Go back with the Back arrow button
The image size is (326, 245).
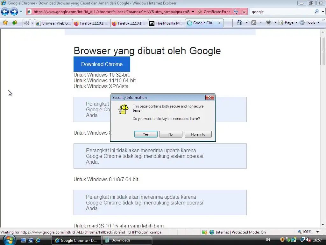[x=5, y=12]
